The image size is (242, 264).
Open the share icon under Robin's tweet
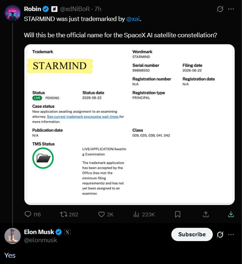tap(206, 214)
